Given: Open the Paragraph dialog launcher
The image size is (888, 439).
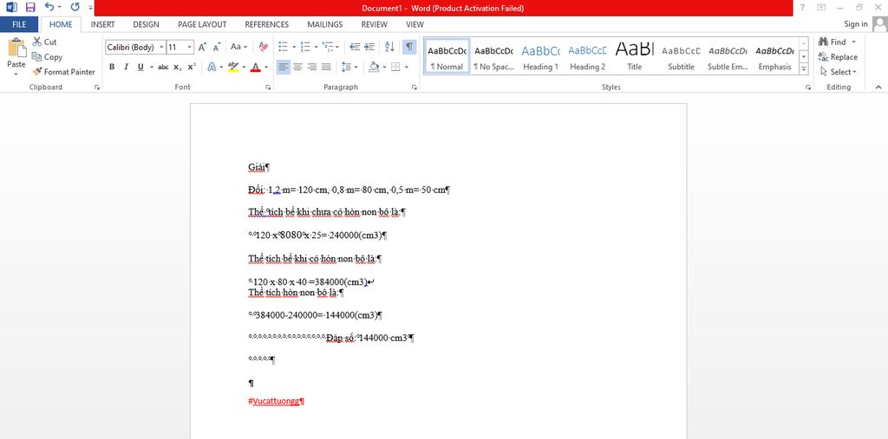Looking at the screenshot, I should coord(414,87).
